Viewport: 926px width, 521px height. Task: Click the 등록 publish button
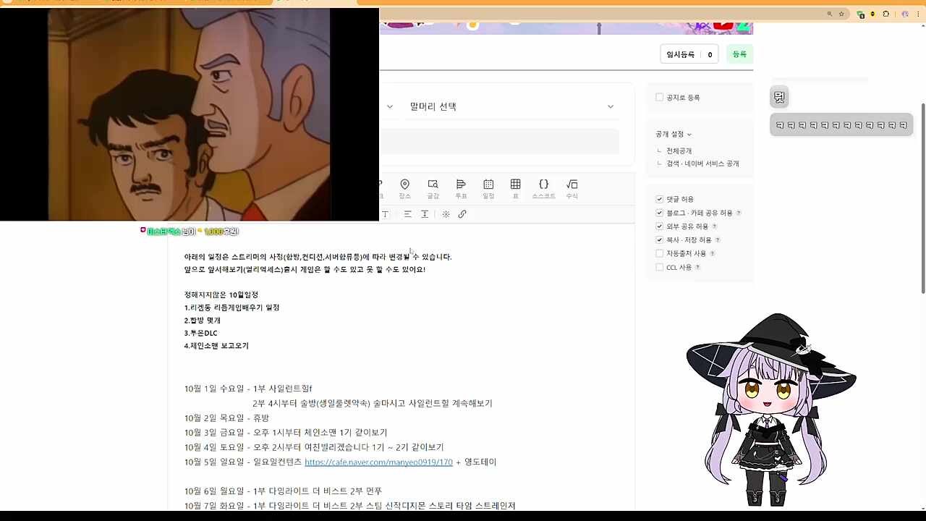pyautogui.click(x=739, y=54)
